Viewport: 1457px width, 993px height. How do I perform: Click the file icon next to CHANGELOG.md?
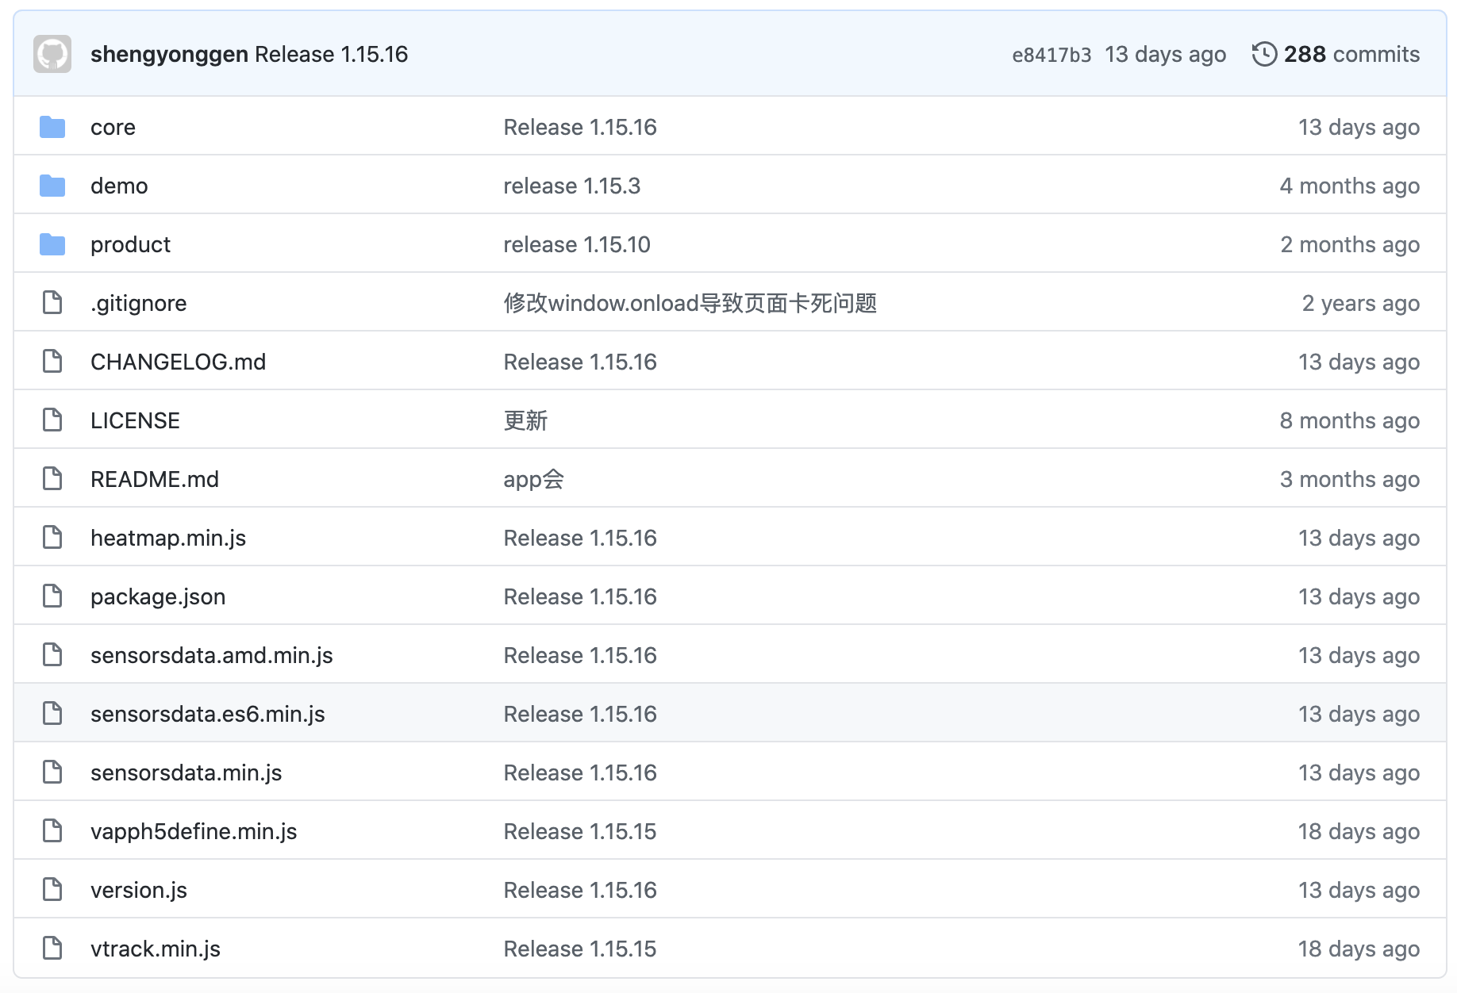pos(52,361)
